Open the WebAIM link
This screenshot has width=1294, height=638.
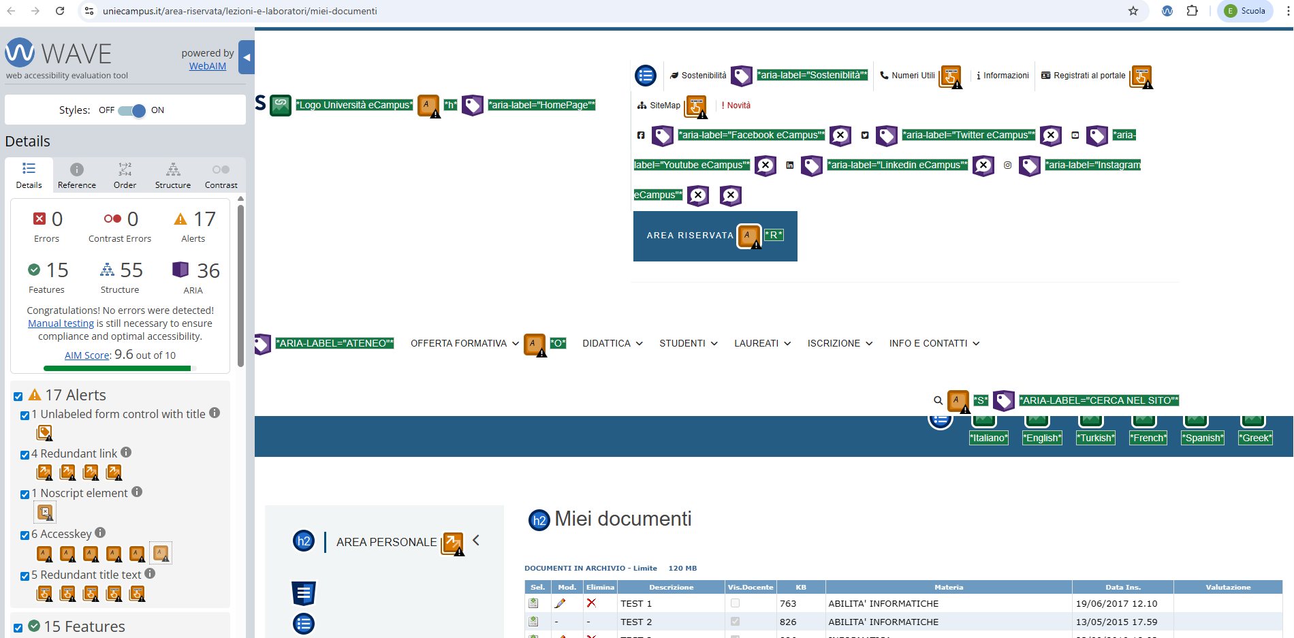(x=208, y=66)
